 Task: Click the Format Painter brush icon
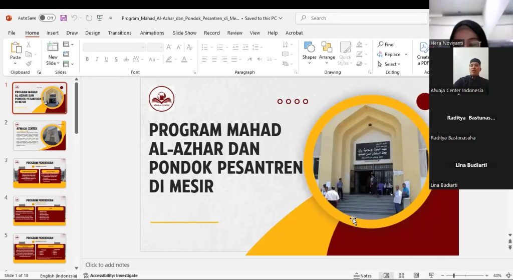point(29,64)
